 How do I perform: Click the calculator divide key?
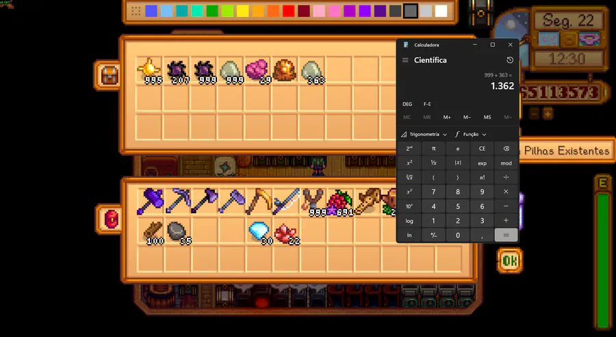[506, 177]
